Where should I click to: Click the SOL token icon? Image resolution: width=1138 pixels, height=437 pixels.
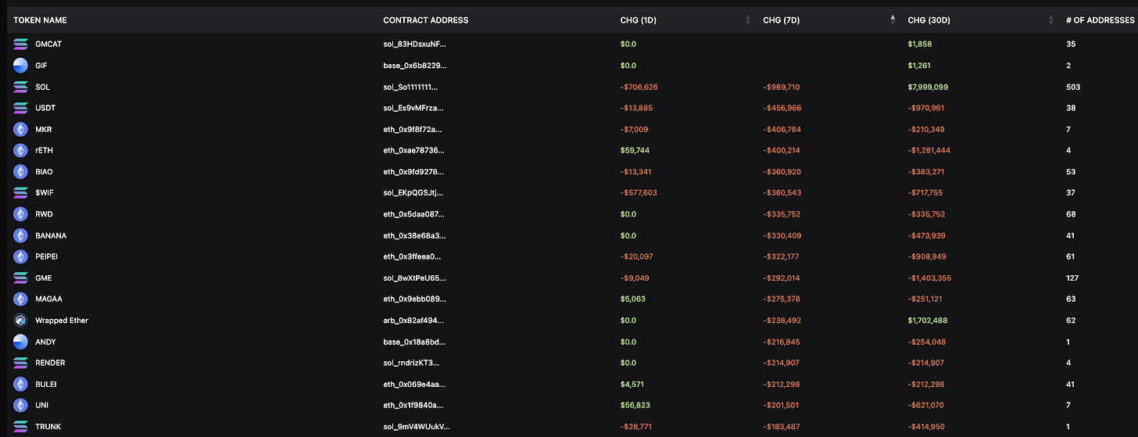tap(20, 87)
